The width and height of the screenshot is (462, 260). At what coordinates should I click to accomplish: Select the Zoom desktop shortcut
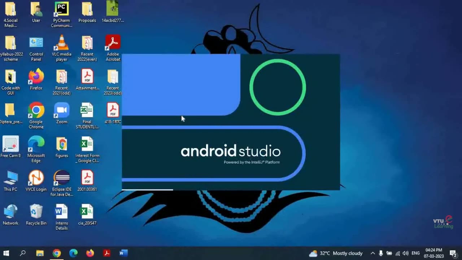tap(62, 113)
